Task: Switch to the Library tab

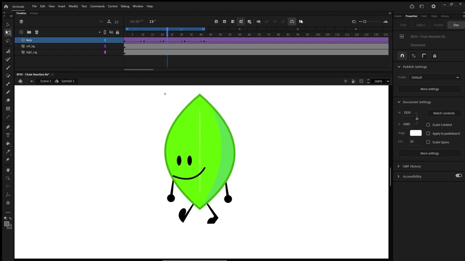Action: tap(445, 16)
